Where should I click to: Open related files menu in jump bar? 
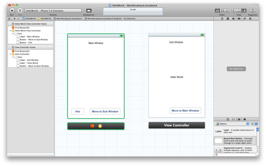pyautogui.click(x=9, y=19)
